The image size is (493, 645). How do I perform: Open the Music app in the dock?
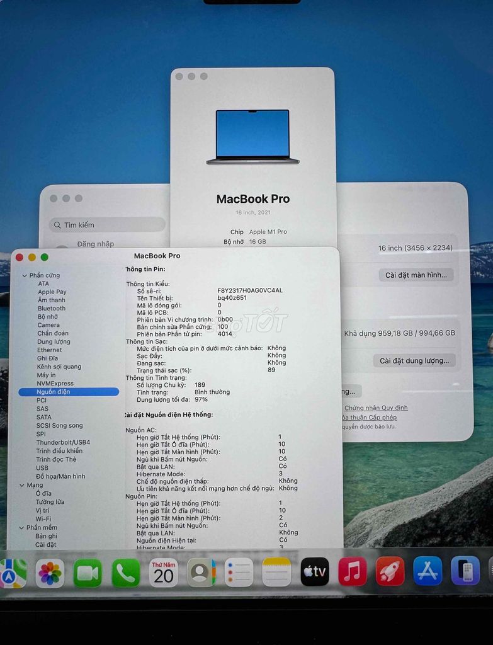click(353, 571)
